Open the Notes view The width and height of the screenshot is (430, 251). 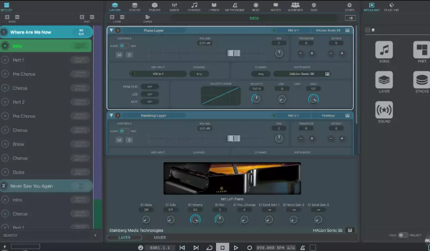276,7
